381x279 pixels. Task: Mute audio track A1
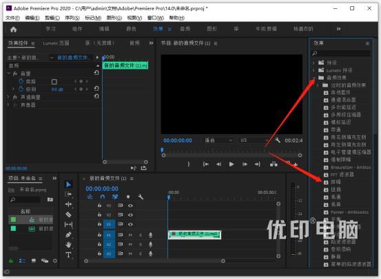click(x=130, y=235)
